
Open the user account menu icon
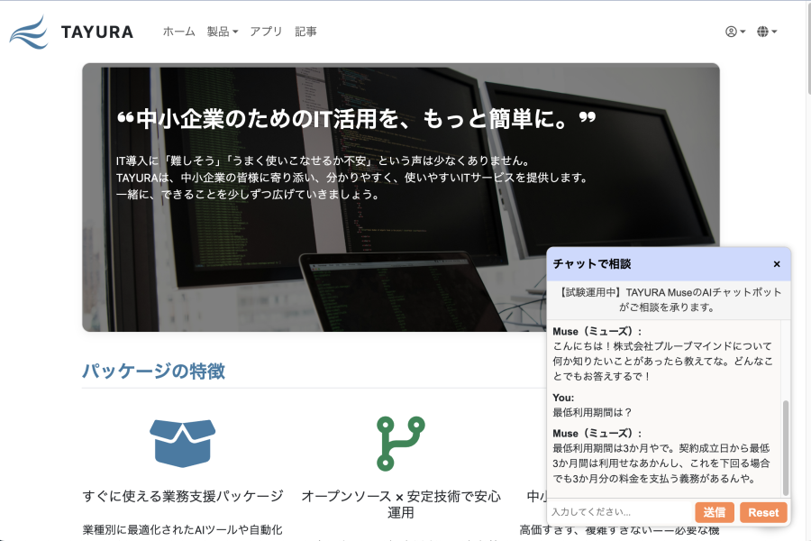pos(735,32)
